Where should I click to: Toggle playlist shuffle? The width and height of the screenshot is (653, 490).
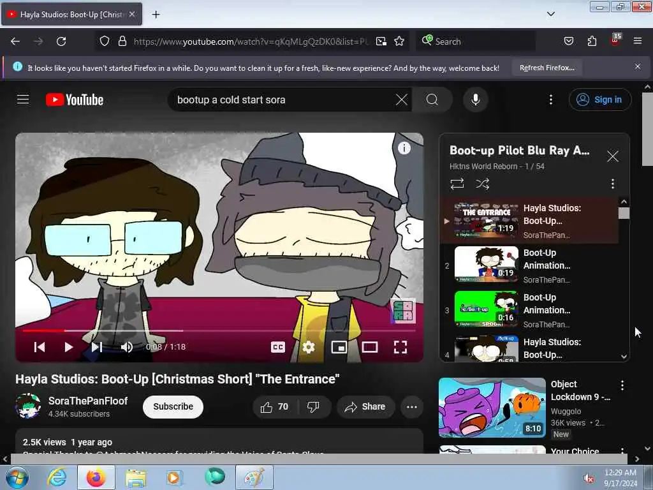[482, 184]
